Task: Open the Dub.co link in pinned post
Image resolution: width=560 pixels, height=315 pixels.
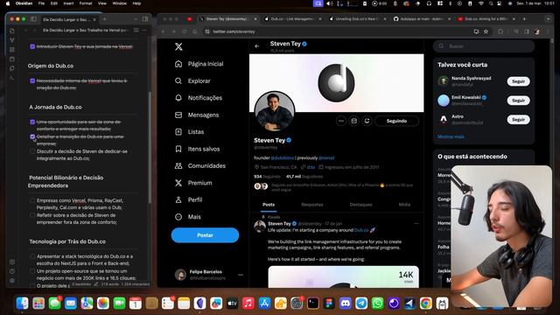Action: pos(361,230)
